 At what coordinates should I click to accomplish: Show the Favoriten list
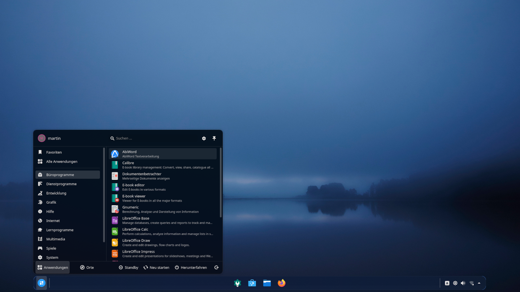pos(54,152)
